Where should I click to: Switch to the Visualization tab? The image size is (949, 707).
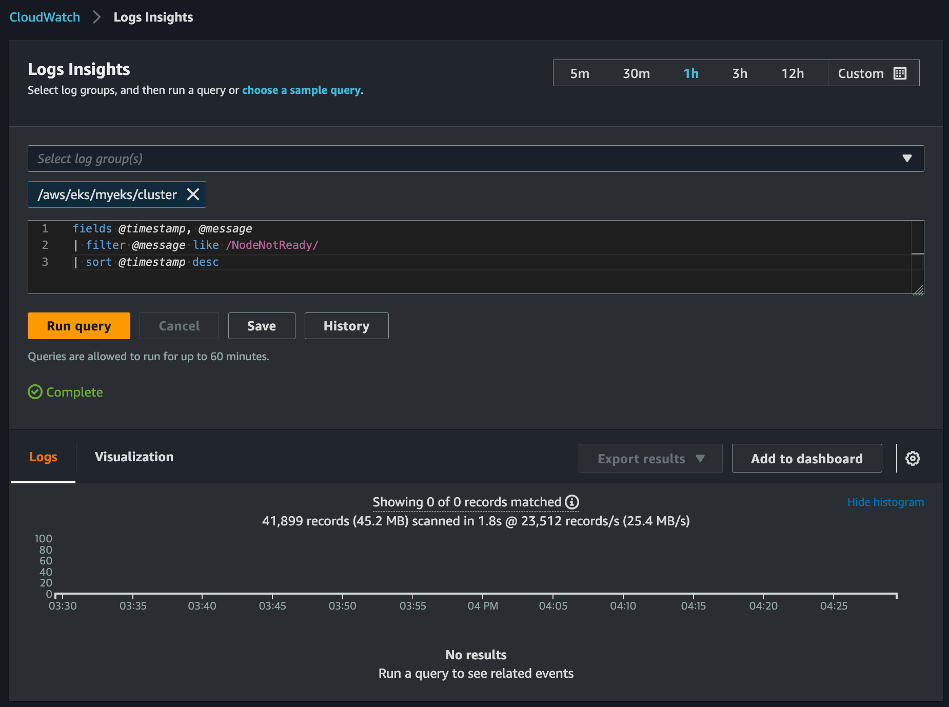coord(134,457)
